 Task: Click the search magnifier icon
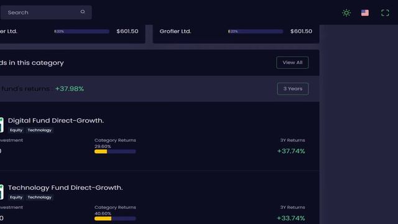pyautogui.click(x=83, y=12)
